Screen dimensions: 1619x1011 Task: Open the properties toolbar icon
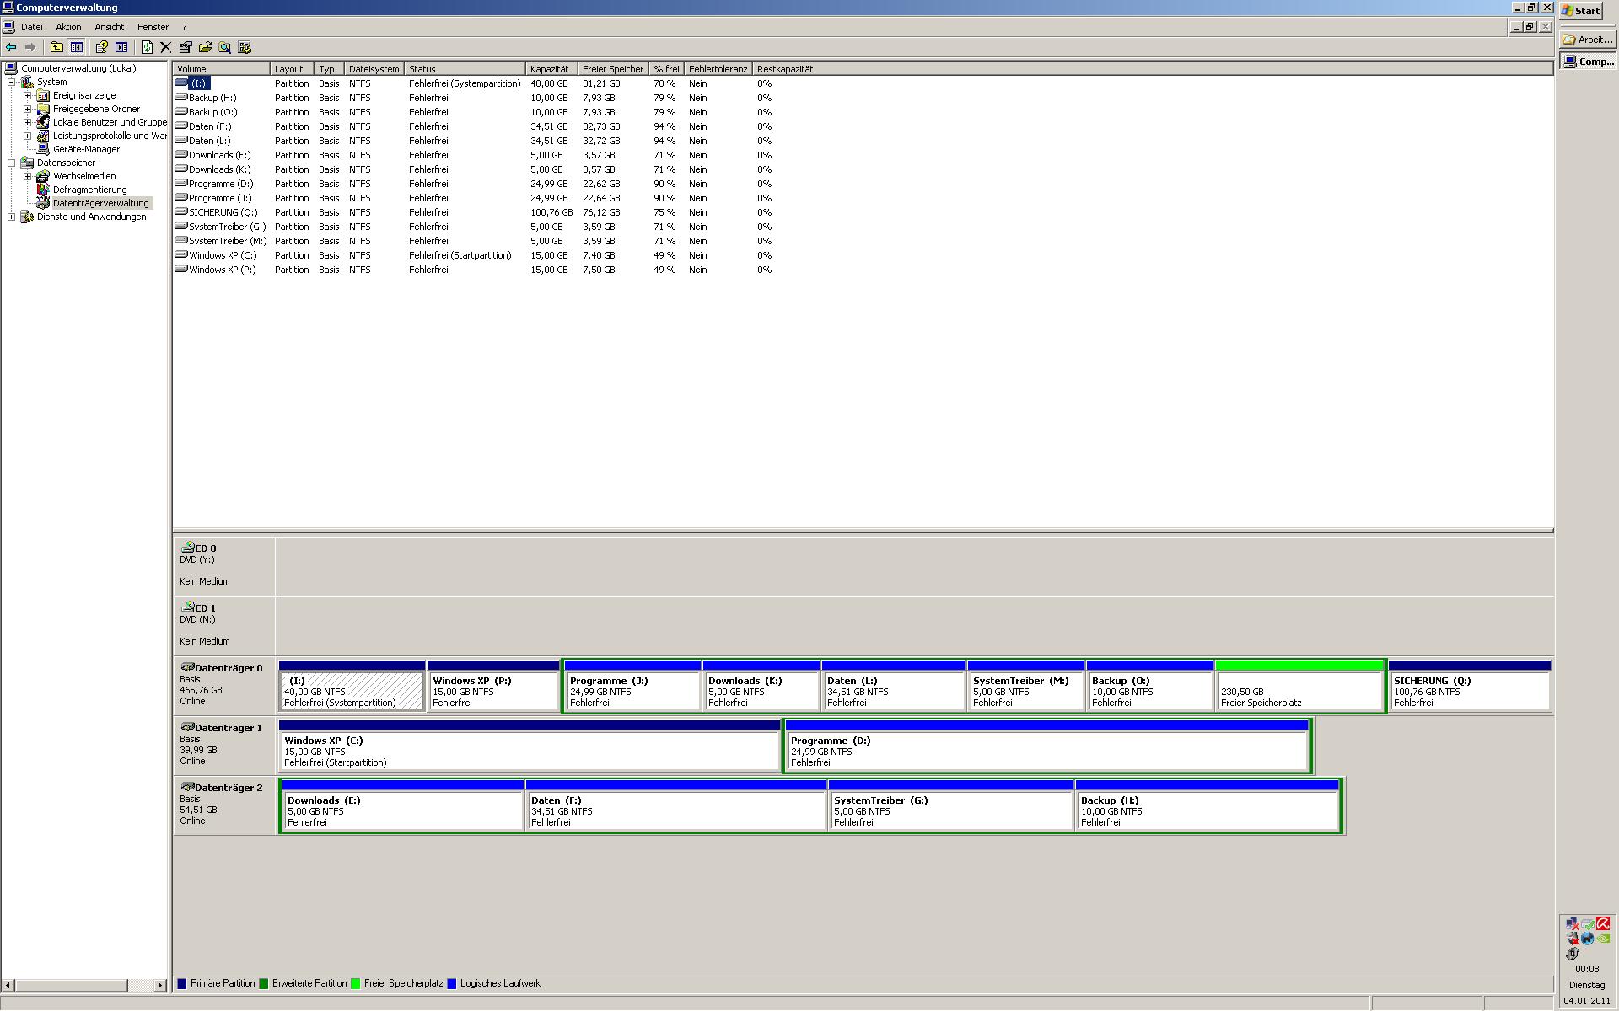pos(186,48)
